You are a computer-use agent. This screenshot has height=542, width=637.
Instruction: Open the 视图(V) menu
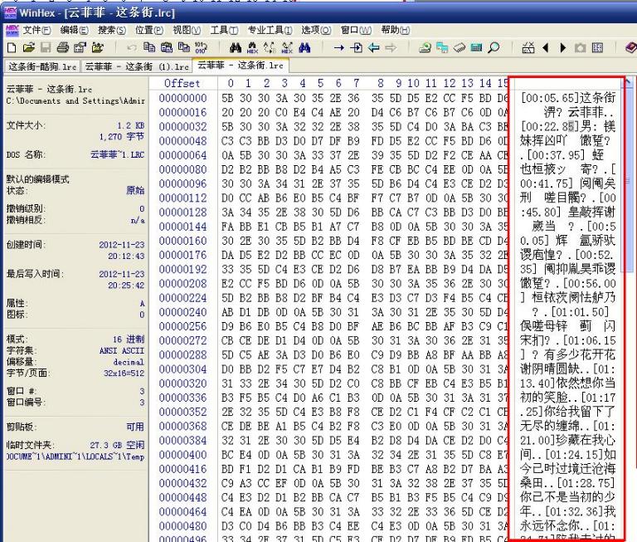click(x=187, y=30)
